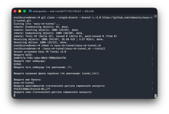Click the line 'Начало установки Easy VK Tunnel v2.0'

pyautogui.click(x=40, y=52)
